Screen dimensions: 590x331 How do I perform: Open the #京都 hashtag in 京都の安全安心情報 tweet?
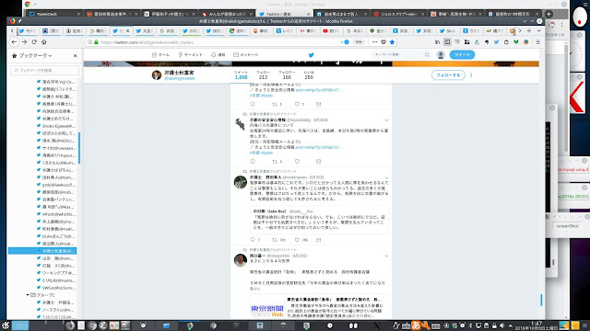click(x=254, y=153)
